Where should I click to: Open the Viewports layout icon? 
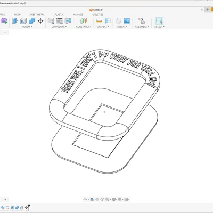point(126,199)
